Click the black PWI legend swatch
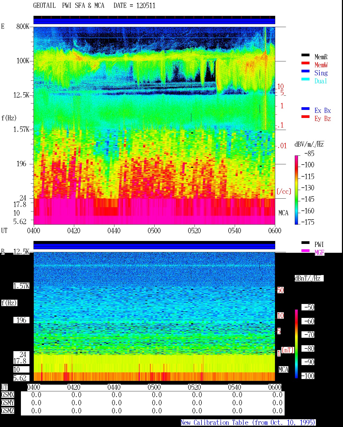 pyautogui.click(x=305, y=243)
